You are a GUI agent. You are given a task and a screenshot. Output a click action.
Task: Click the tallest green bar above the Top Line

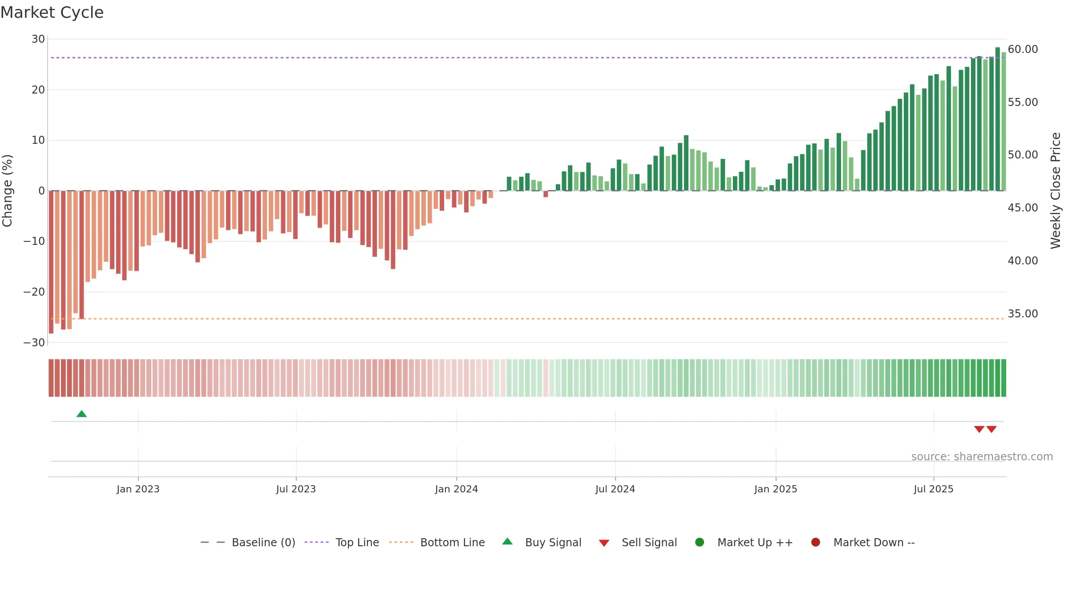[x=998, y=119]
